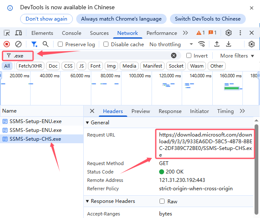
Task: Click Switch DevTools to Chinese button
Action: [x=208, y=19]
